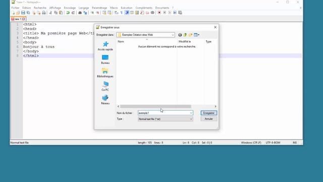Open the Encodage menu

click(x=70, y=8)
